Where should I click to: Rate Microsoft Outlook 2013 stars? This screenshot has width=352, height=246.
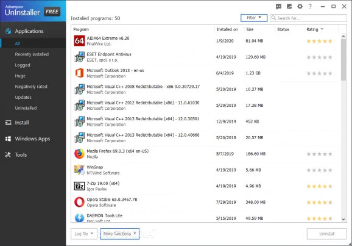tap(319, 73)
